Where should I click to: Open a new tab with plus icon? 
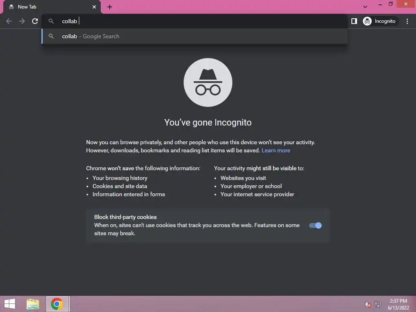[110, 7]
